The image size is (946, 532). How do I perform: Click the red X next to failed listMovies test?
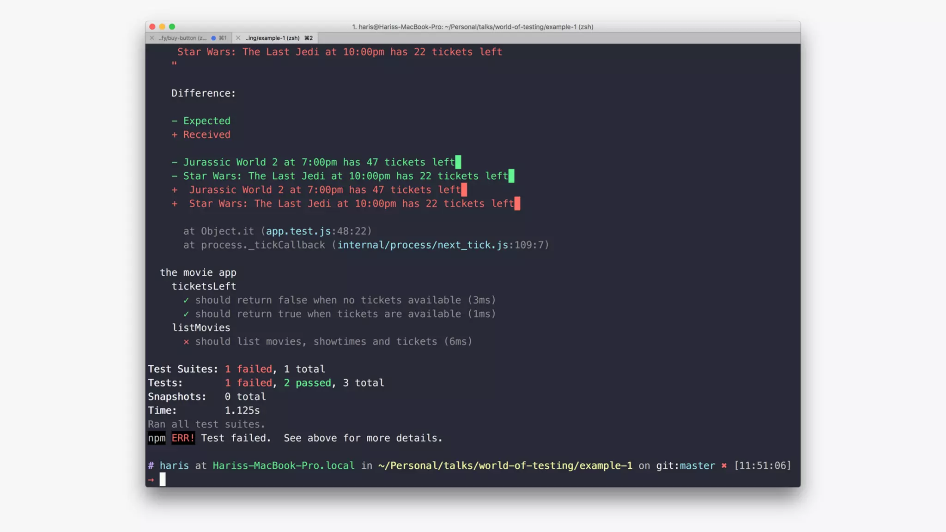pos(186,342)
